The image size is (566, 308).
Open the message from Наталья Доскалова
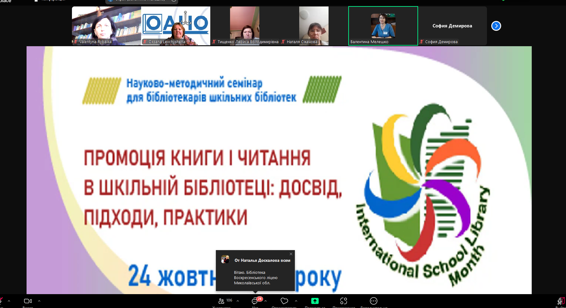coord(255,271)
